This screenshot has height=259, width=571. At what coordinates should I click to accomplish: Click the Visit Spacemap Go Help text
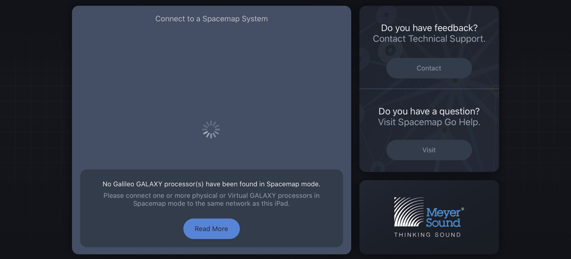(x=429, y=122)
